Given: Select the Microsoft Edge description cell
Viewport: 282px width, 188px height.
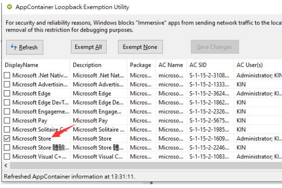Looking at the screenshot, I should click(92, 94).
